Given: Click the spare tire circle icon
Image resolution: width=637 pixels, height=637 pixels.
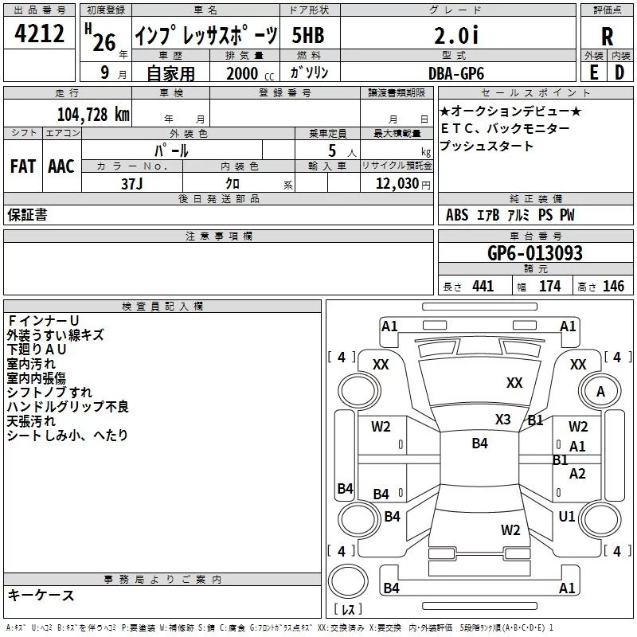Looking at the screenshot, I should [x=348, y=581].
